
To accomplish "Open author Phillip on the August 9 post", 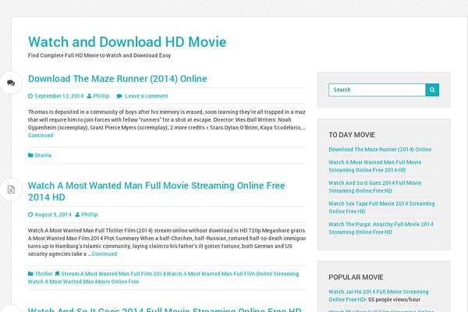I will (90, 214).
